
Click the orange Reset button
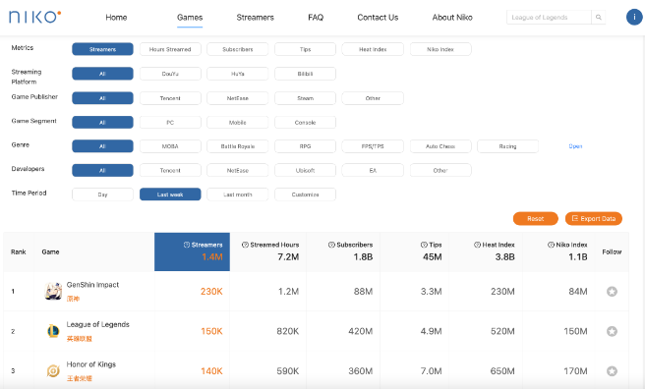536,218
